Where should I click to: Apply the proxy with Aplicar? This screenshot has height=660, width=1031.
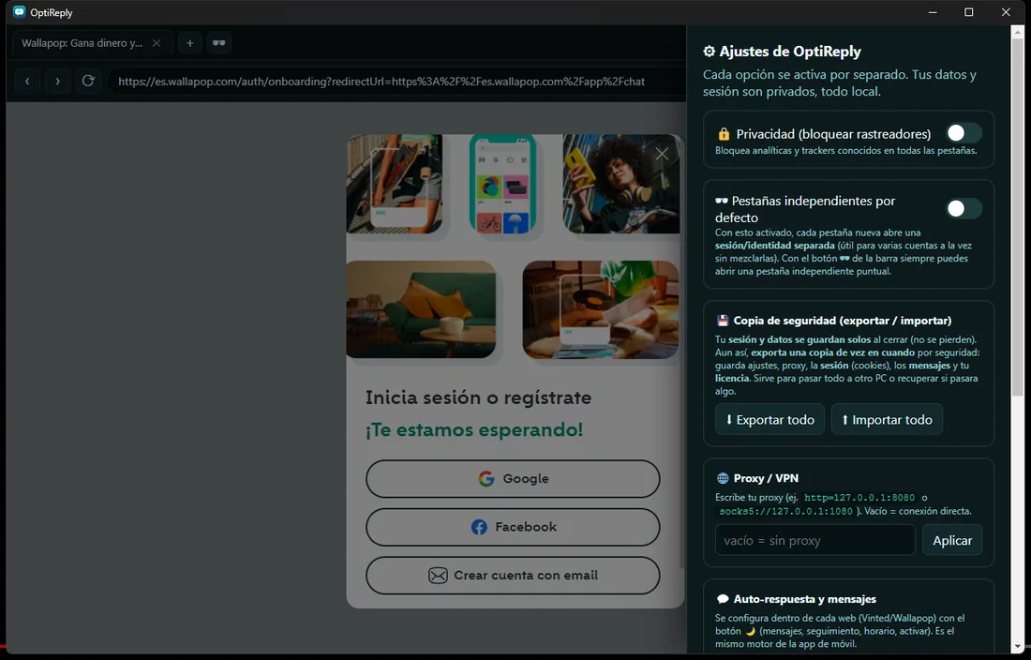[x=952, y=540]
